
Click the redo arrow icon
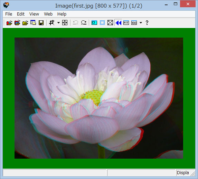84,23
